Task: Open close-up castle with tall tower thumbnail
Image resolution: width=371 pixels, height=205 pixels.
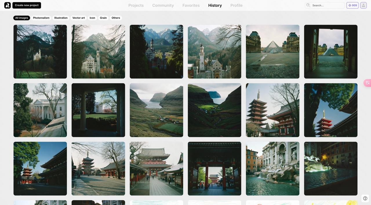Action: 214,51
